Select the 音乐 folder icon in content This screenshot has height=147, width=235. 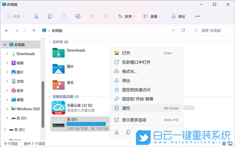coord(58,85)
